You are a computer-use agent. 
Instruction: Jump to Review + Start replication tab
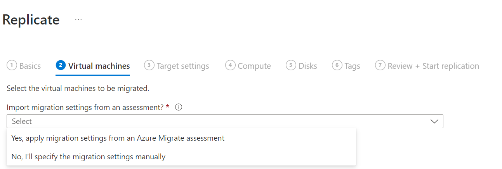tap(433, 66)
